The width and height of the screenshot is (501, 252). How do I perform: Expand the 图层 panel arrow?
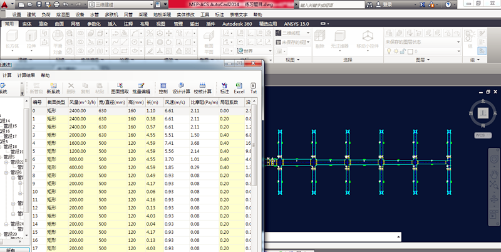[x=428, y=60]
